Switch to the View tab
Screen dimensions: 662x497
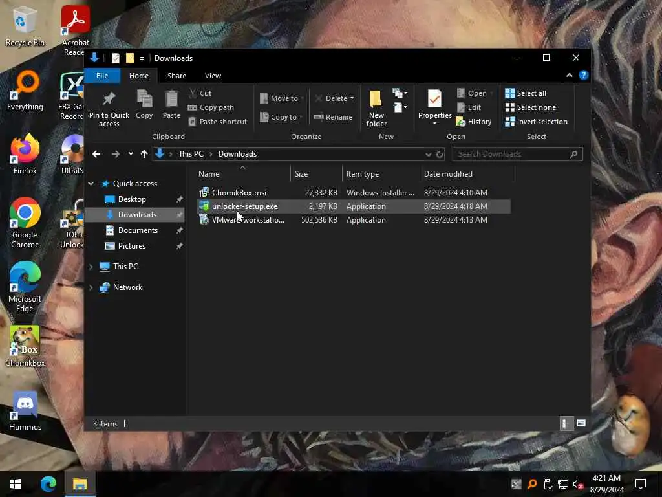point(213,76)
